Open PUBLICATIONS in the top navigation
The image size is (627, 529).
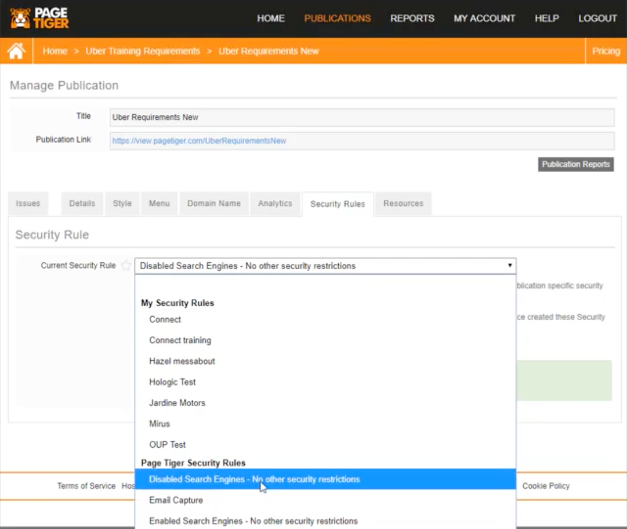click(337, 18)
